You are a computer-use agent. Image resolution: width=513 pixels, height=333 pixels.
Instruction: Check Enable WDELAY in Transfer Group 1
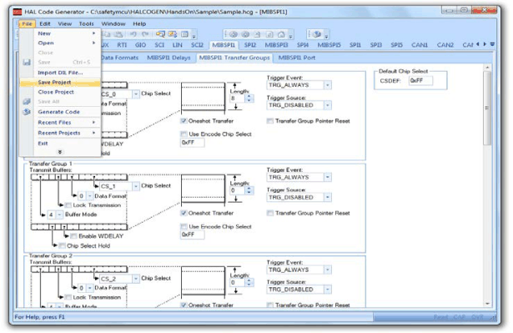pos(73,236)
